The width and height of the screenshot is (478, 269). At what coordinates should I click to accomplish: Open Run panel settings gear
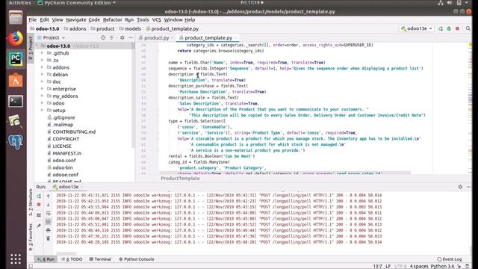click(460, 187)
